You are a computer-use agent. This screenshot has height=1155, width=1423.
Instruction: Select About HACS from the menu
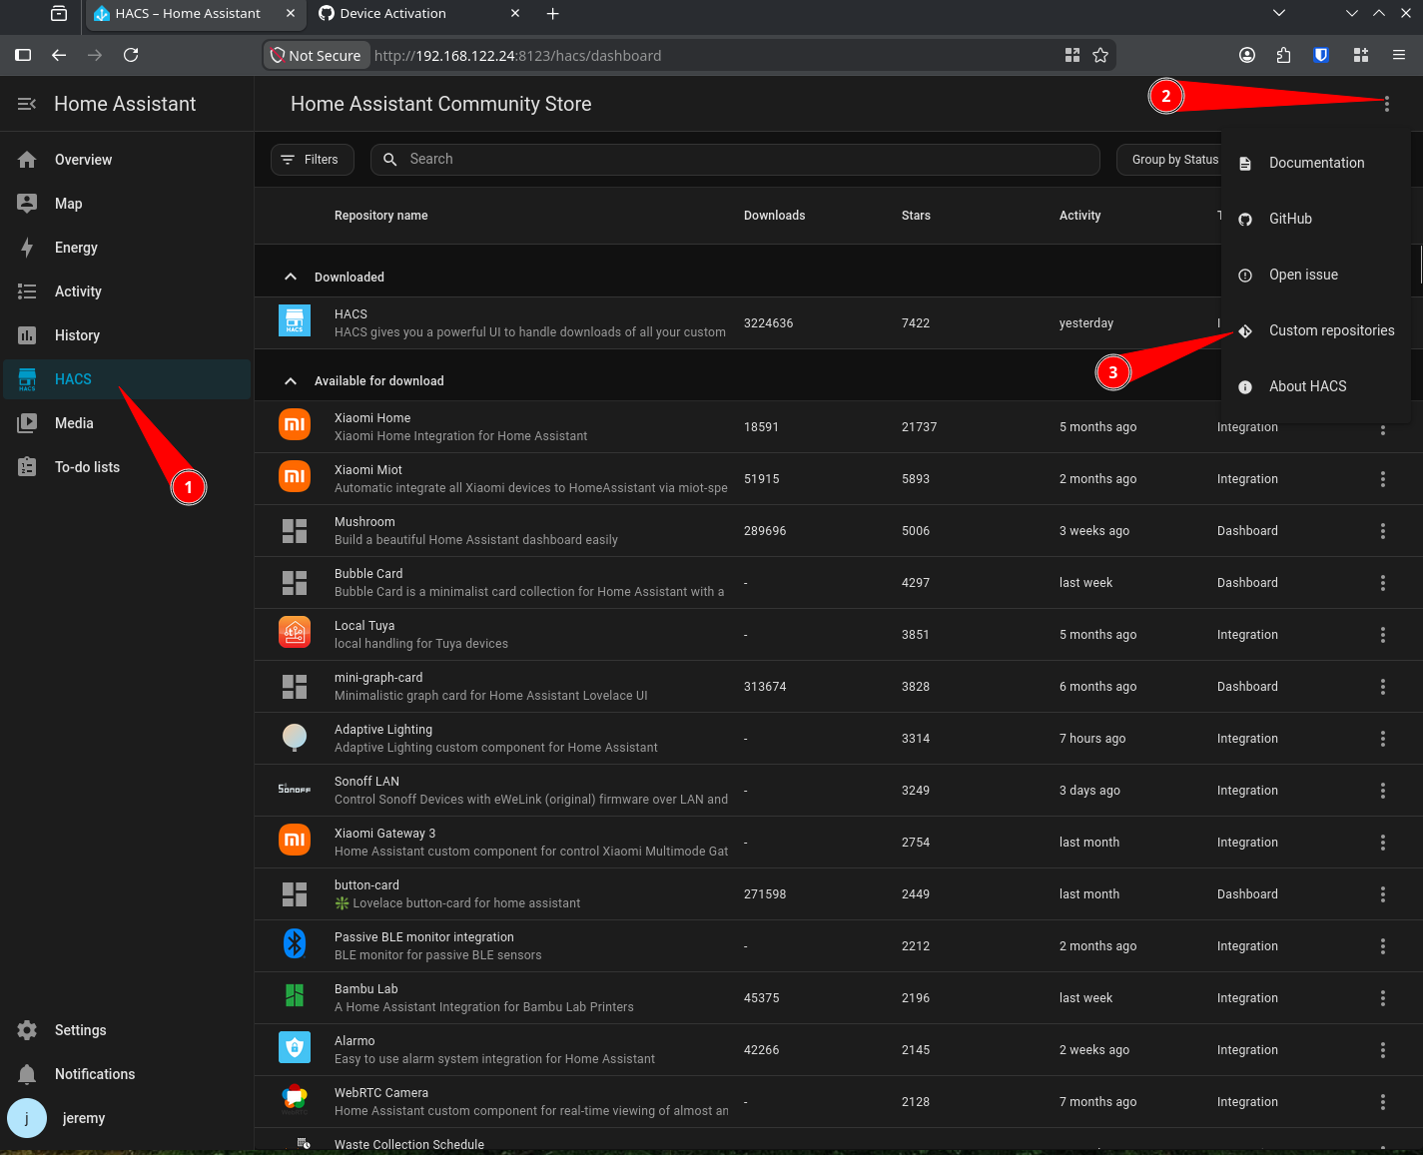coord(1316,386)
